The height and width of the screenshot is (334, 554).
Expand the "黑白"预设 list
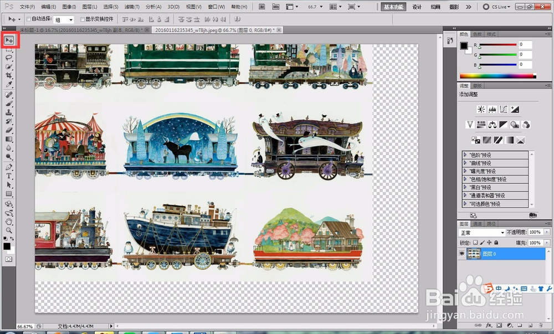(x=465, y=187)
